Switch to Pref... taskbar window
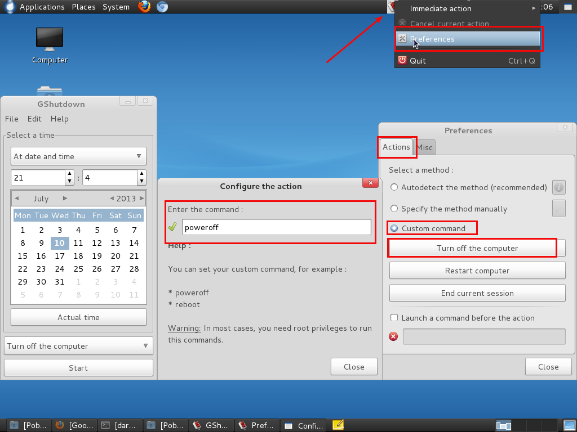This screenshot has width=577, height=432. pyautogui.click(x=257, y=425)
